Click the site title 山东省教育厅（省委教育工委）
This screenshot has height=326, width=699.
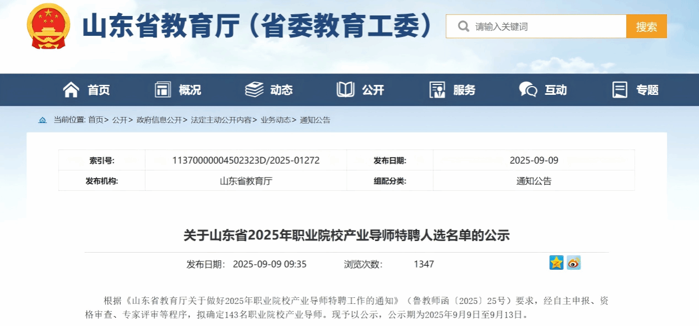(257, 26)
